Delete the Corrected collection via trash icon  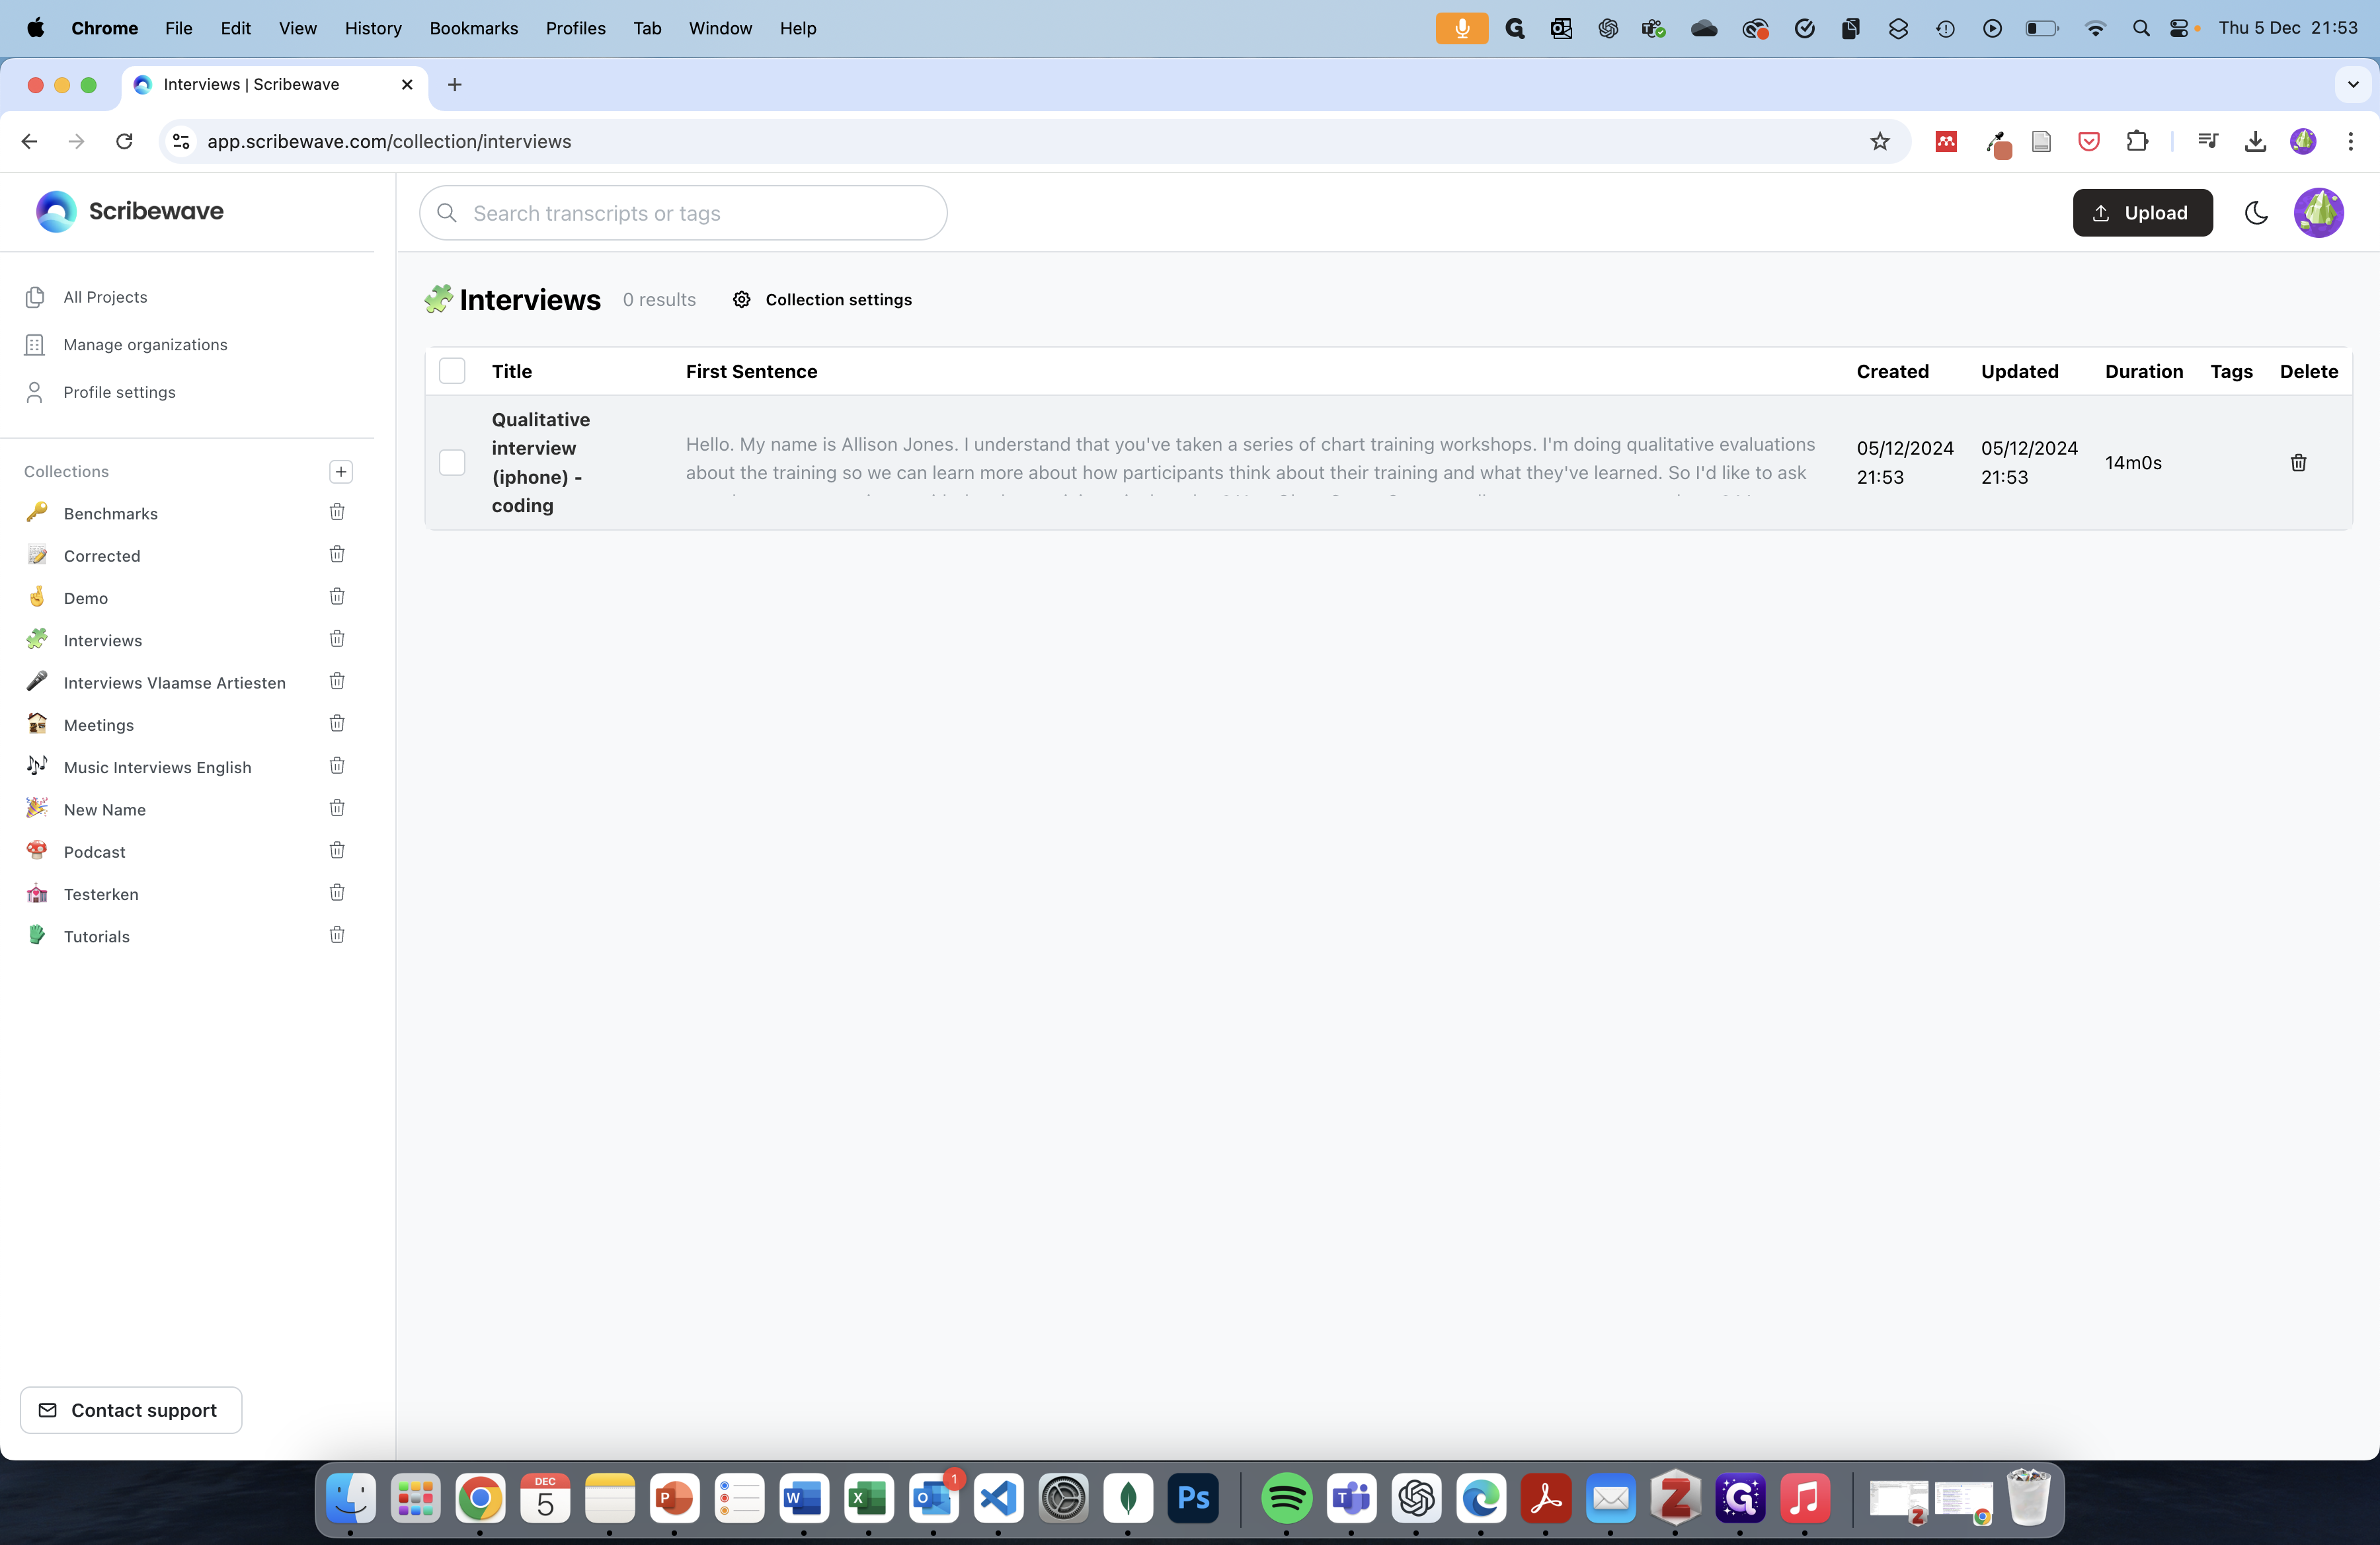coord(337,554)
